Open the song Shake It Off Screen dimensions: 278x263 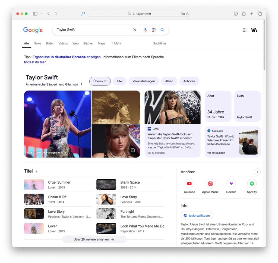point(58,199)
